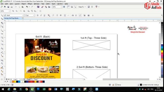Click the Export icon
Viewport: 164px width, 92px height.
click(46, 7)
